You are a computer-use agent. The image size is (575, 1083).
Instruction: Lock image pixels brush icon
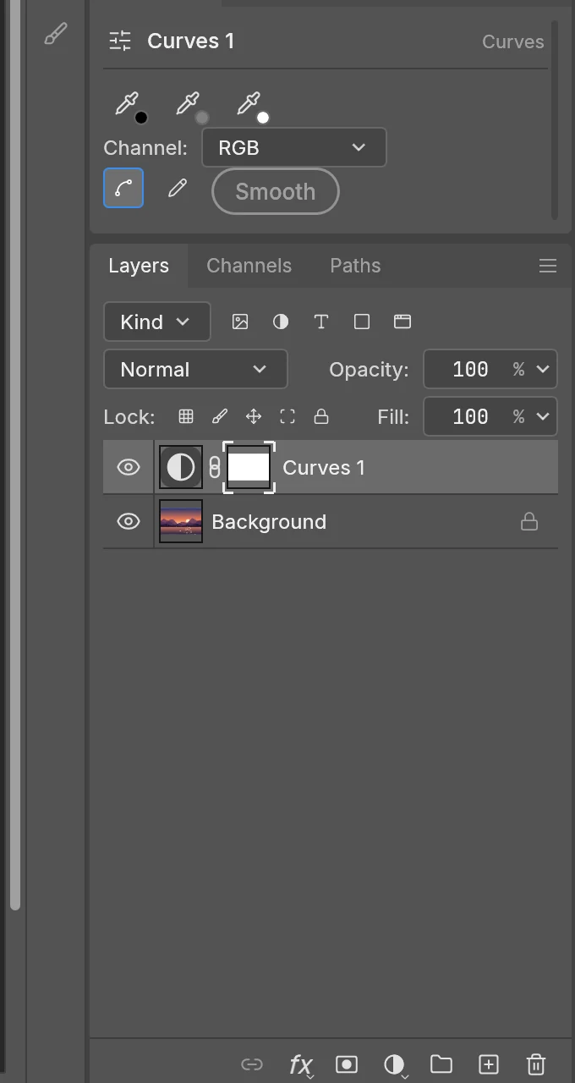click(220, 416)
